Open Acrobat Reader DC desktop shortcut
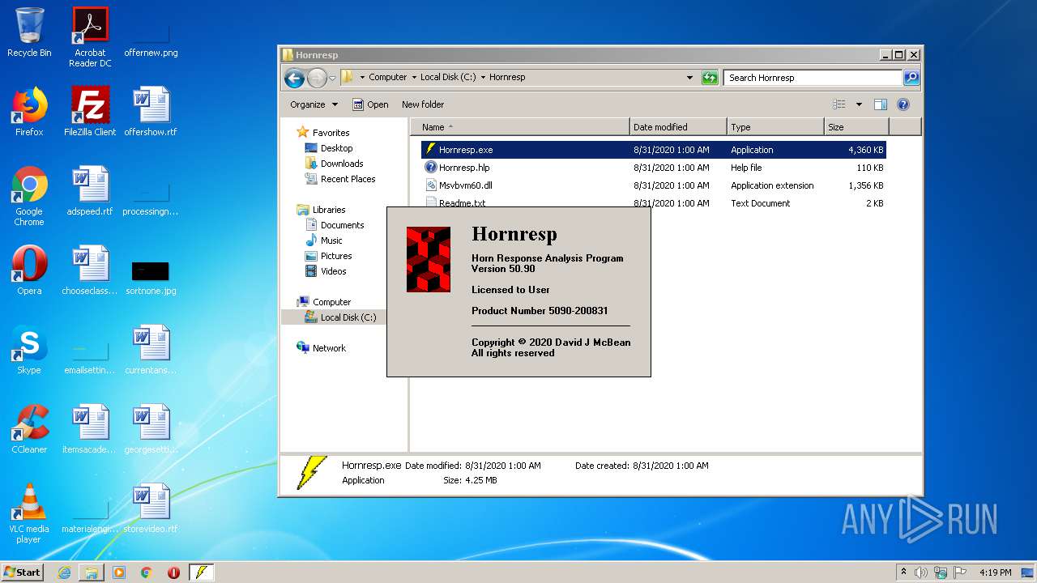1037x583 pixels. (90, 37)
